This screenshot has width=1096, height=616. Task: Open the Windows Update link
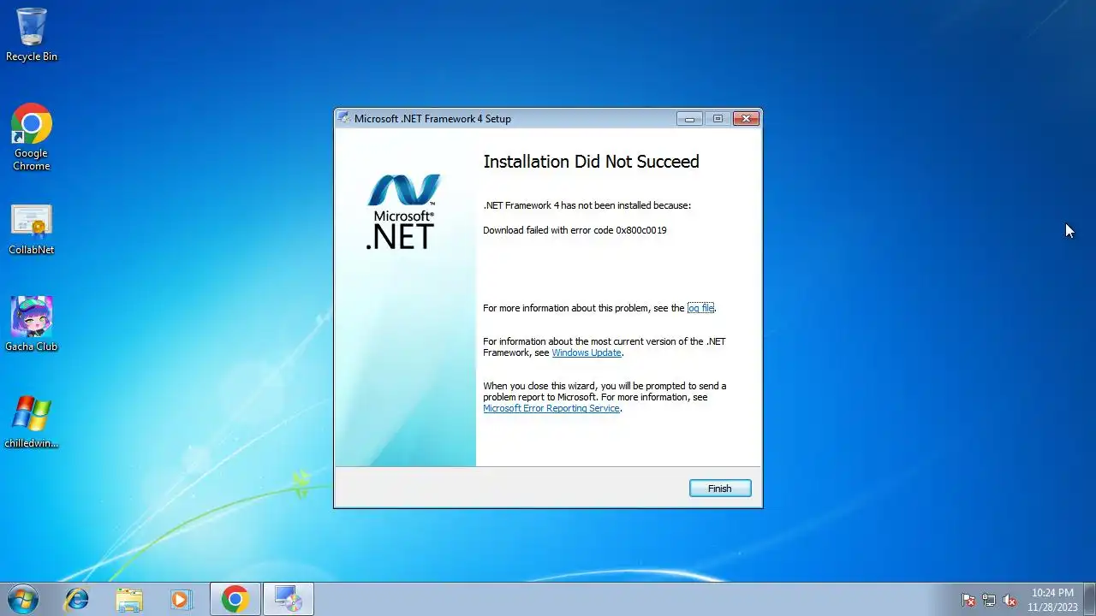(x=587, y=352)
